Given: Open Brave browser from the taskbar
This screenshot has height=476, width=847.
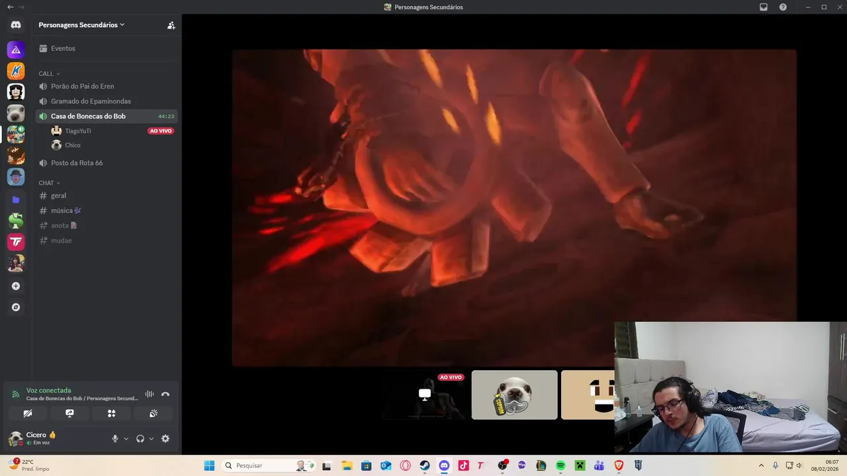Looking at the screenshot, I should [x=619, y=465].
